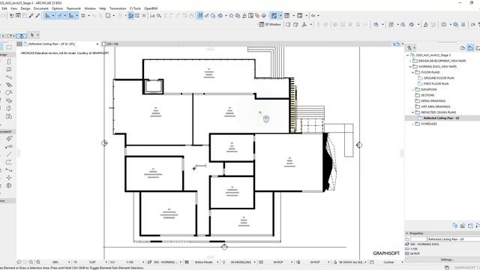This screenshot has height=270, width=480.
Task: Edit the view name field in Properties
Action: pos(453,239)
